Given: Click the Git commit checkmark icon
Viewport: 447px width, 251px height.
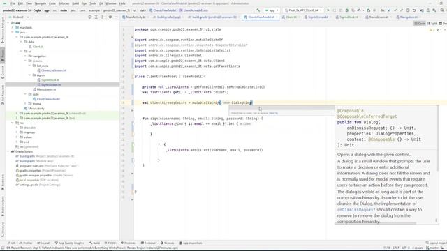Looking at the screenshot, I should pos(395,10).
